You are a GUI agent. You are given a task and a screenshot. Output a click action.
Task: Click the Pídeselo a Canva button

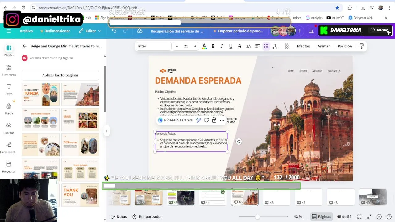(x=175, y=120)
